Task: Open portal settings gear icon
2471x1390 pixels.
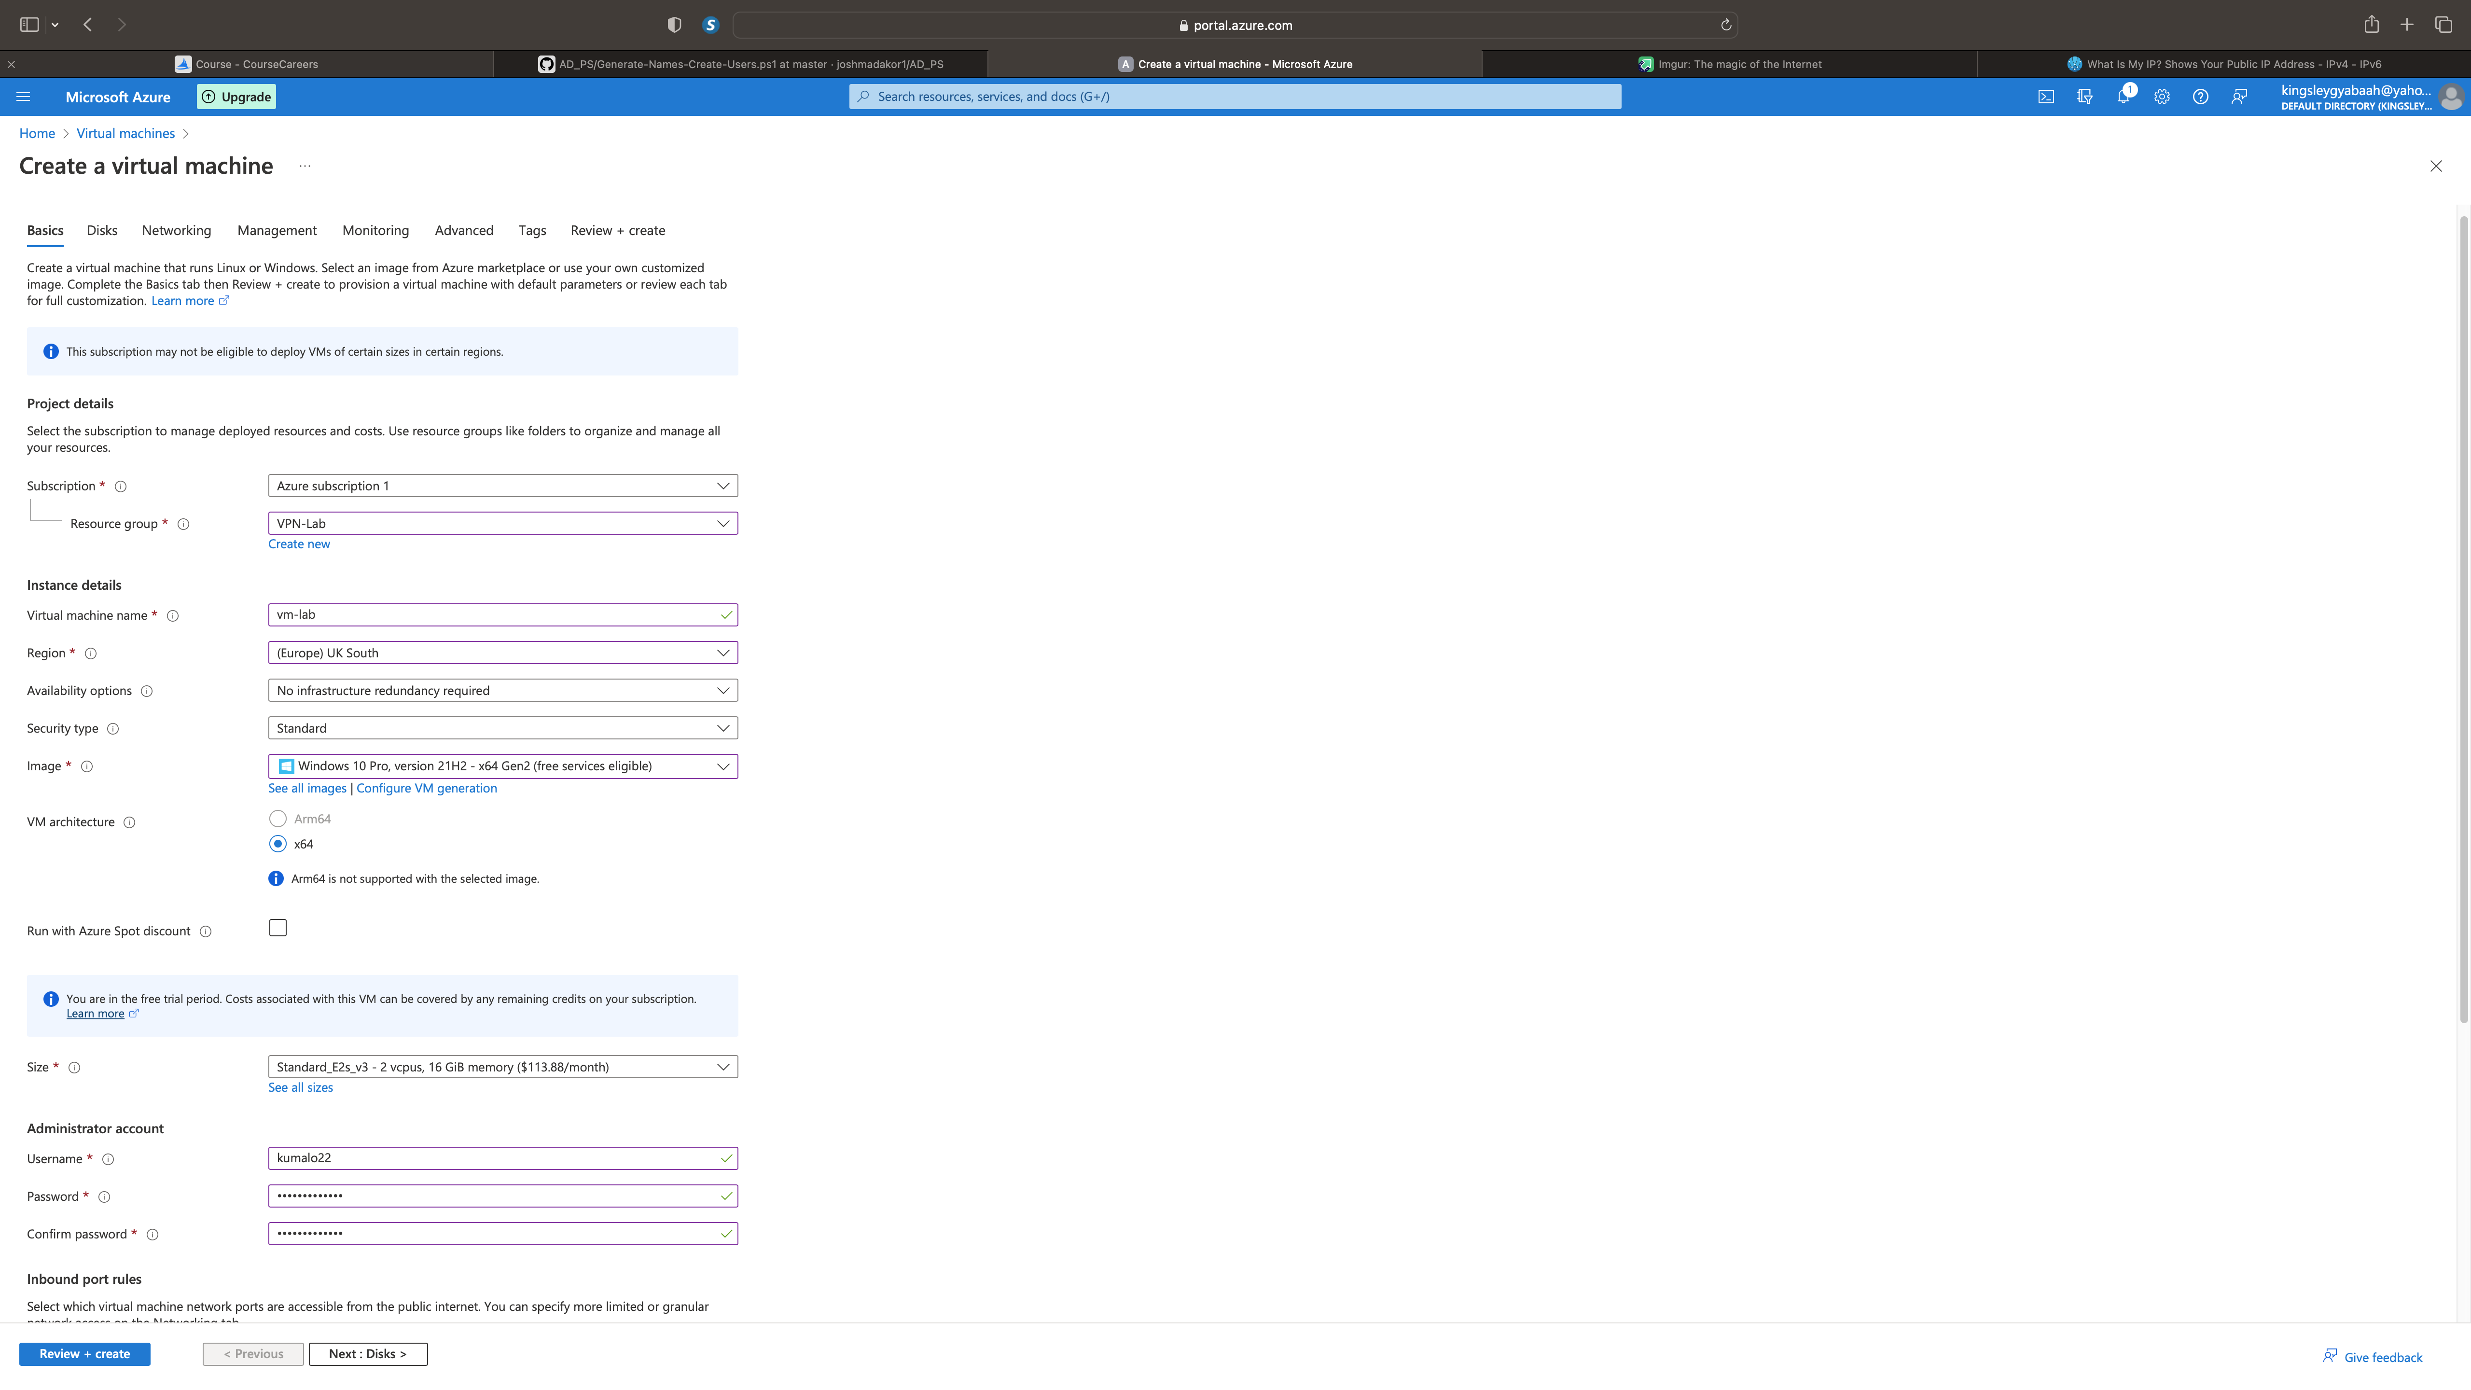Action: click(x=2161, y=97)
